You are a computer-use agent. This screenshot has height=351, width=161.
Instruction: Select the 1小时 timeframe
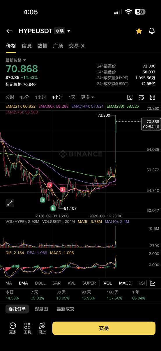[40, 97]
